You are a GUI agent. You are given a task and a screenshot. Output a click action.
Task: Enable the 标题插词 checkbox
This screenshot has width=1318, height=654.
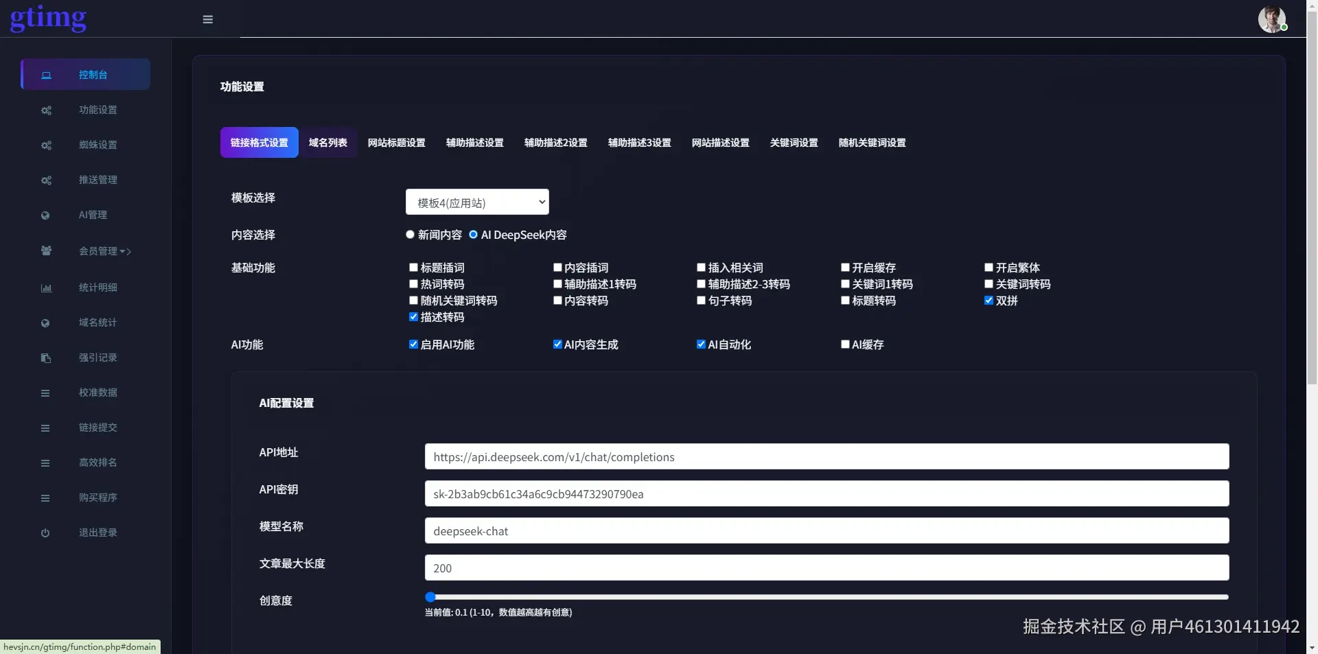tap(413, 267)
